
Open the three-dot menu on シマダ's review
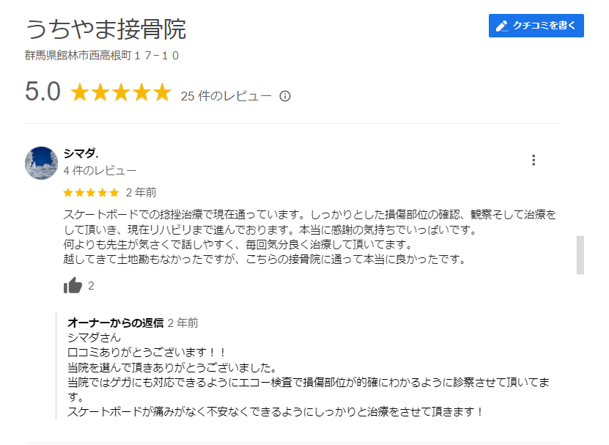click(534, 160)
